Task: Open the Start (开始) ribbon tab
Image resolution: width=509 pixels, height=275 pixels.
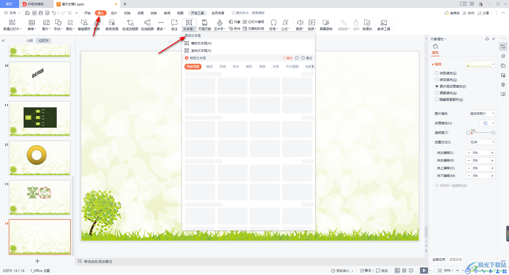Action: click(87, 13)
